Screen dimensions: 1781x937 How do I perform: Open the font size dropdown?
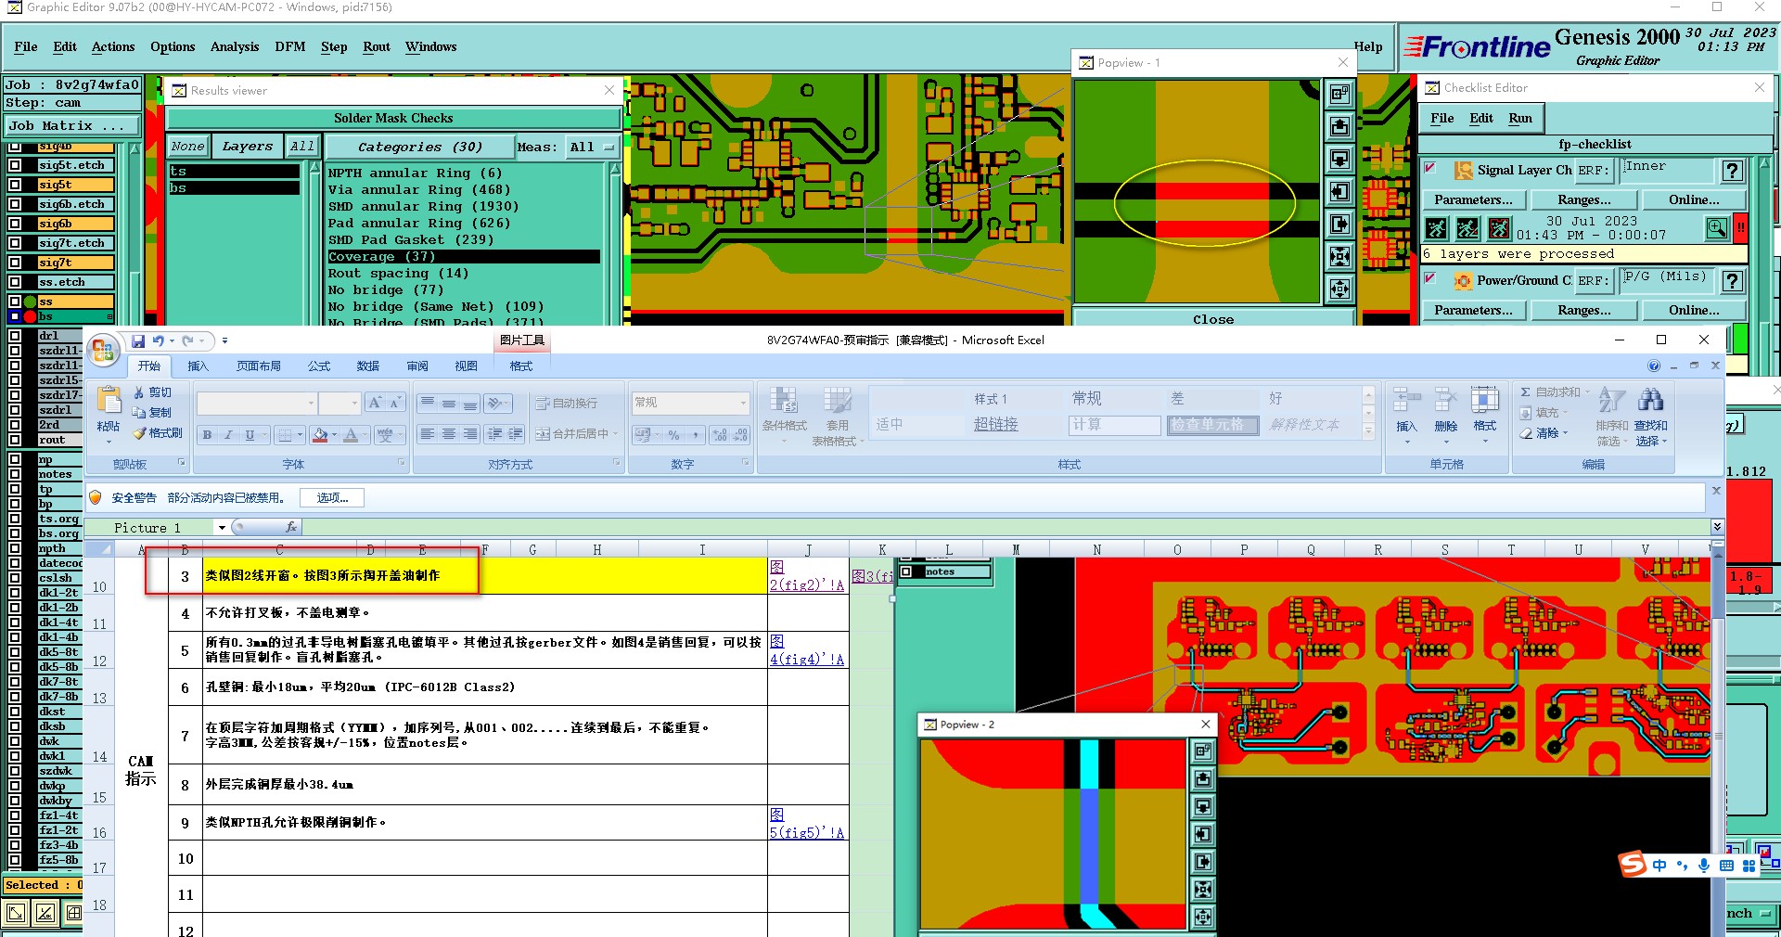[353, 403]
